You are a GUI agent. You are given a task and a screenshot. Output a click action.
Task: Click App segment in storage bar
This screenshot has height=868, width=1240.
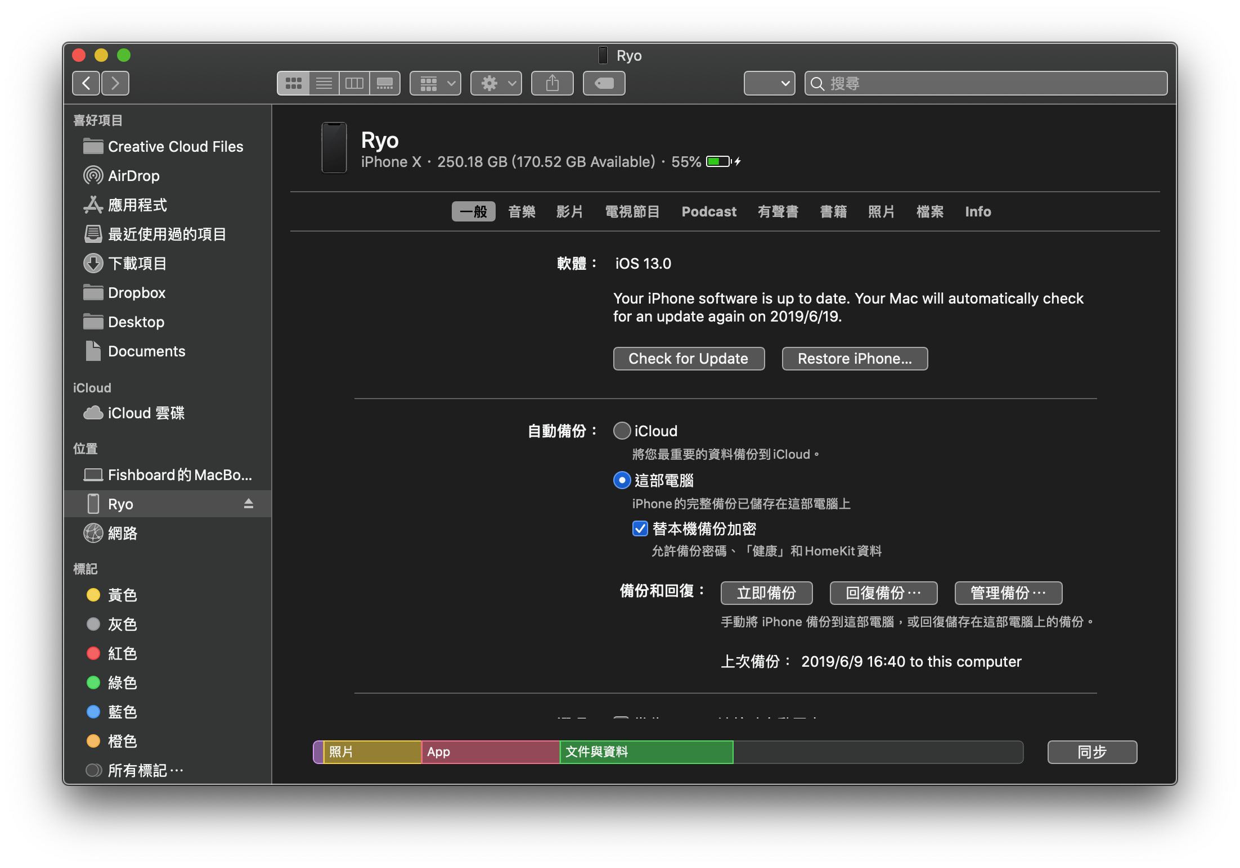click(491, 752)
